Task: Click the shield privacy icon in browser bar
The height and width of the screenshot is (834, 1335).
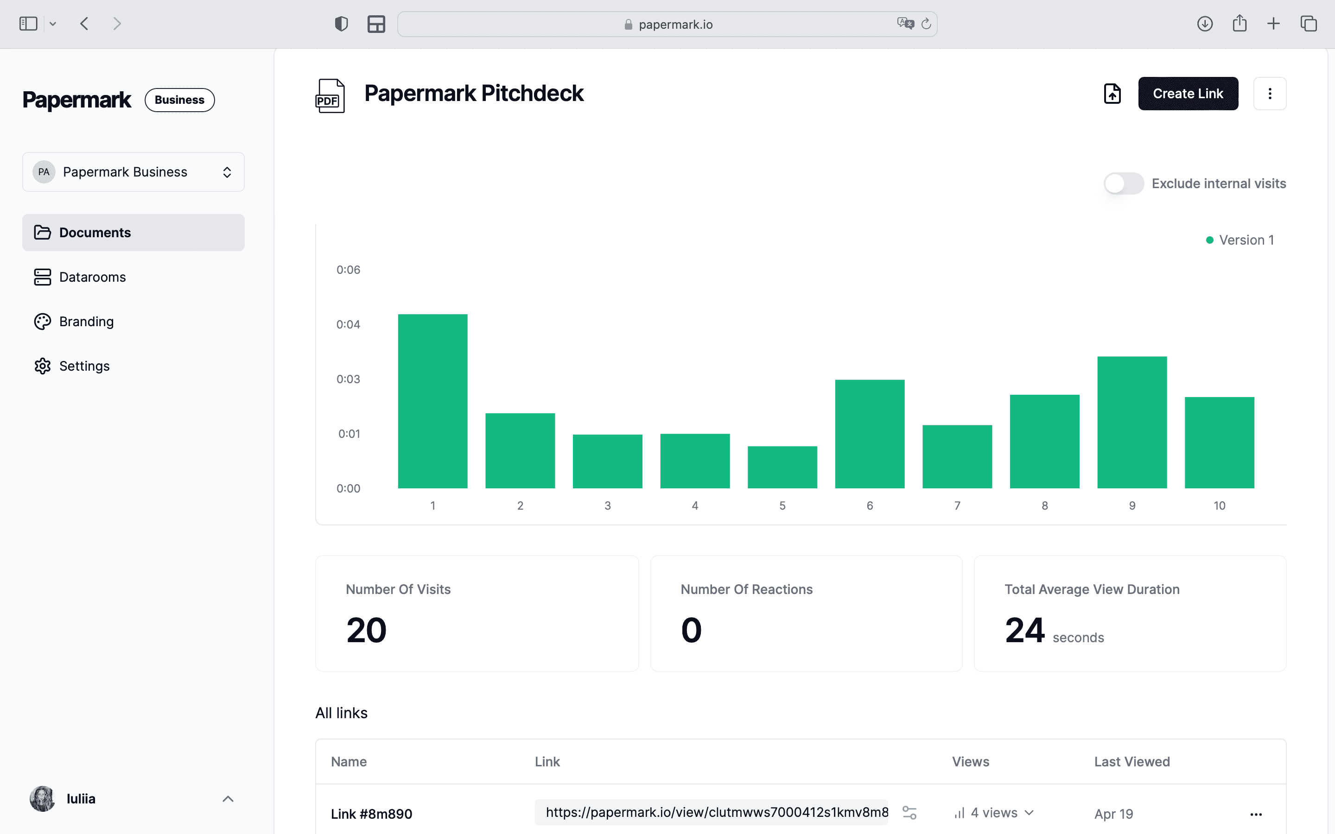Action: coord(341,24)
